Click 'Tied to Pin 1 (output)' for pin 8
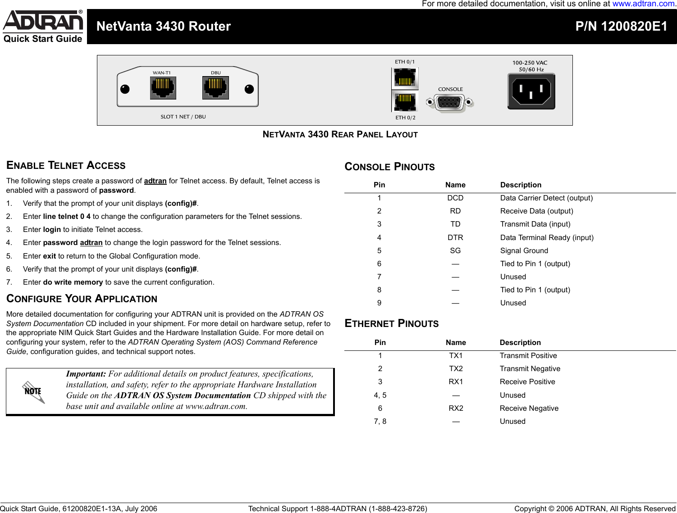Screen dimensions: 677x513 (x=535, y=290)
